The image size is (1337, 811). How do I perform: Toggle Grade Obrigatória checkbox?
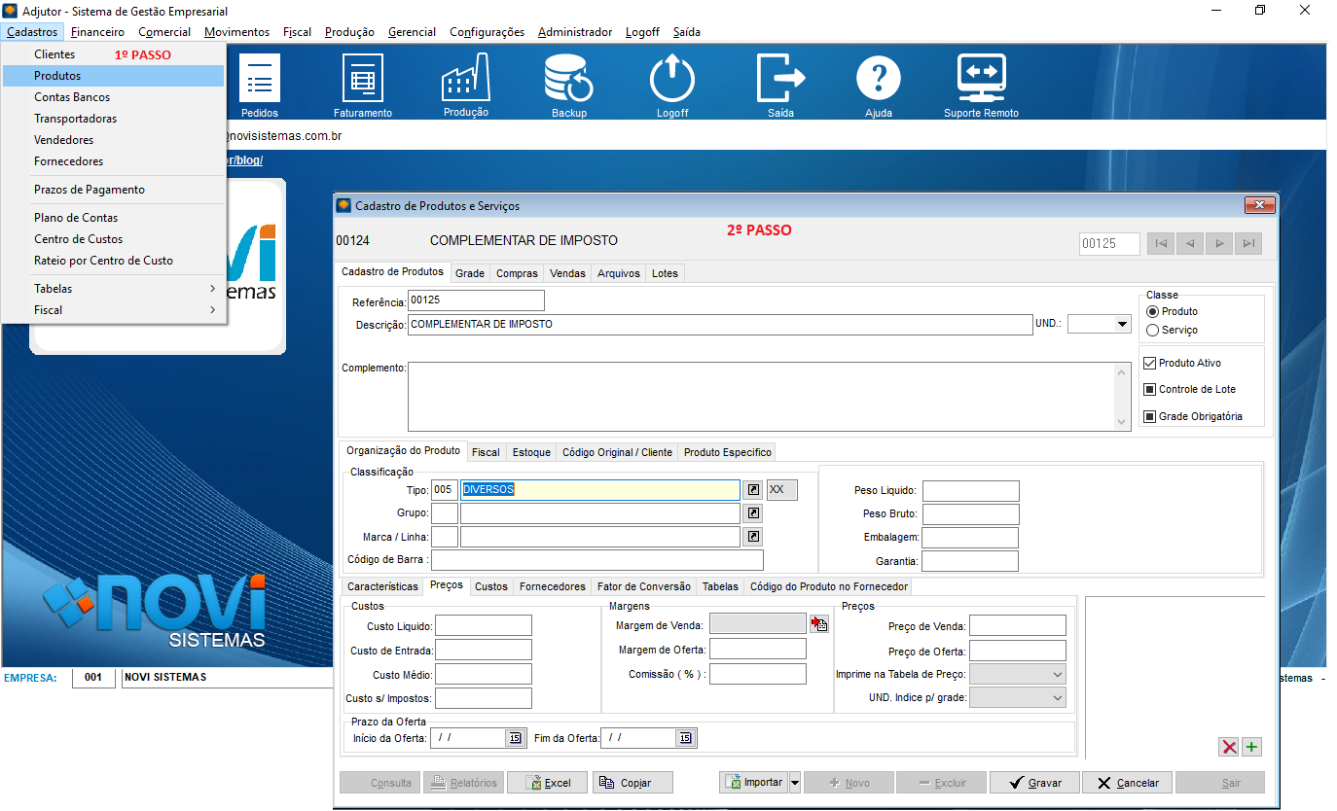(x=1150, y=416)
